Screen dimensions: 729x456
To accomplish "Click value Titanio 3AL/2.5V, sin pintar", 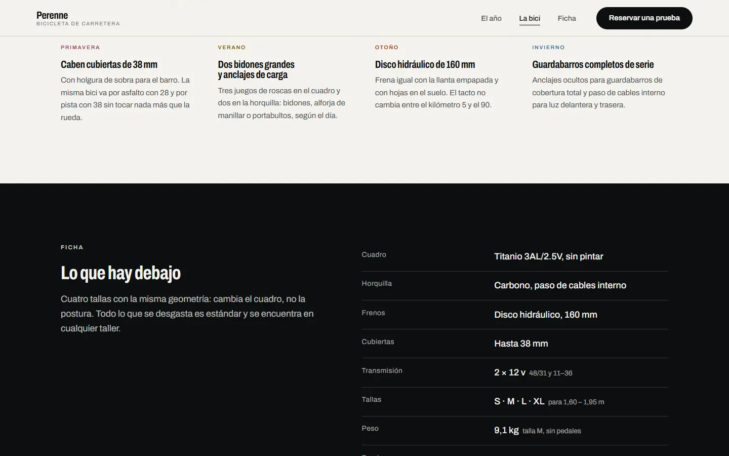I will 548,256.
